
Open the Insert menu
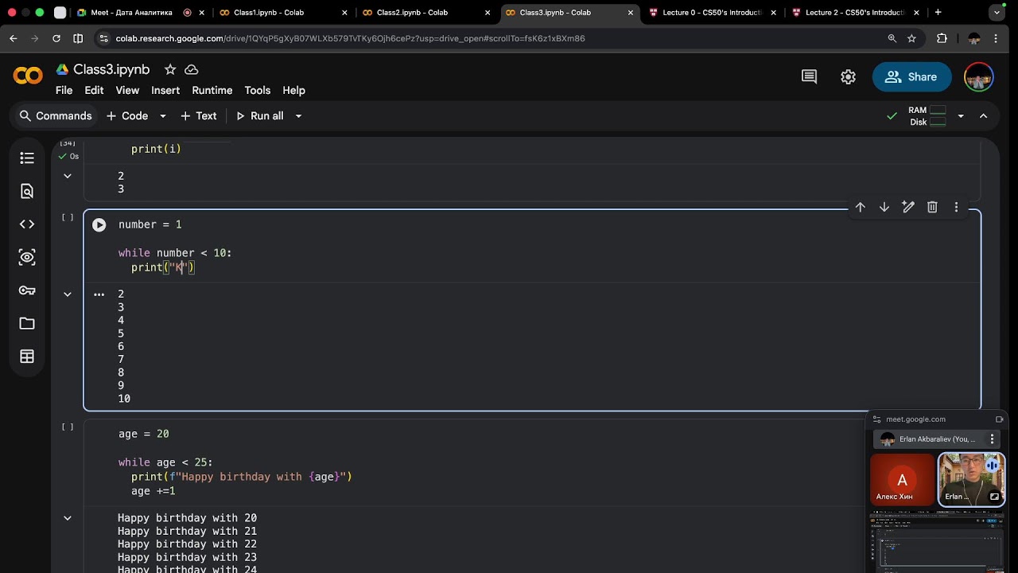pos(165,91)
